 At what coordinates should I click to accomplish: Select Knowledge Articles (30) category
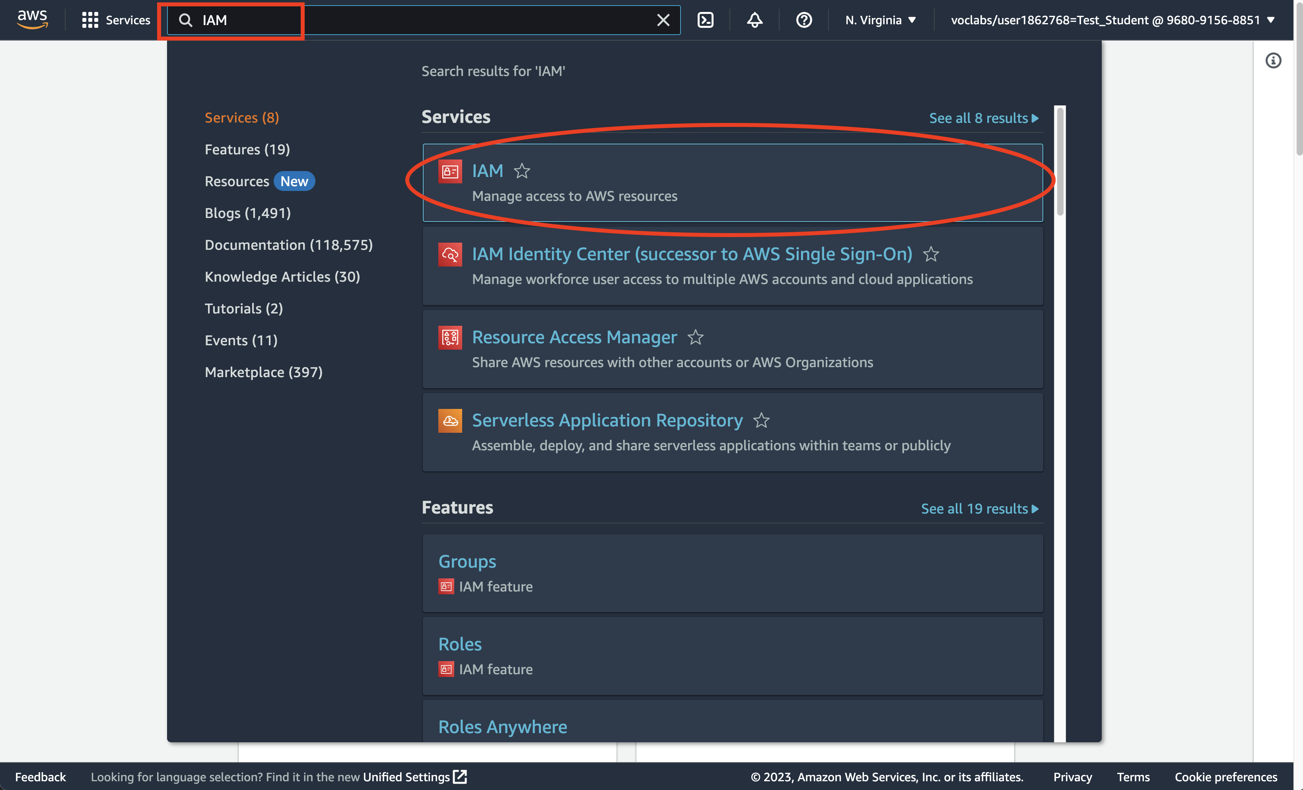(282, 276)
